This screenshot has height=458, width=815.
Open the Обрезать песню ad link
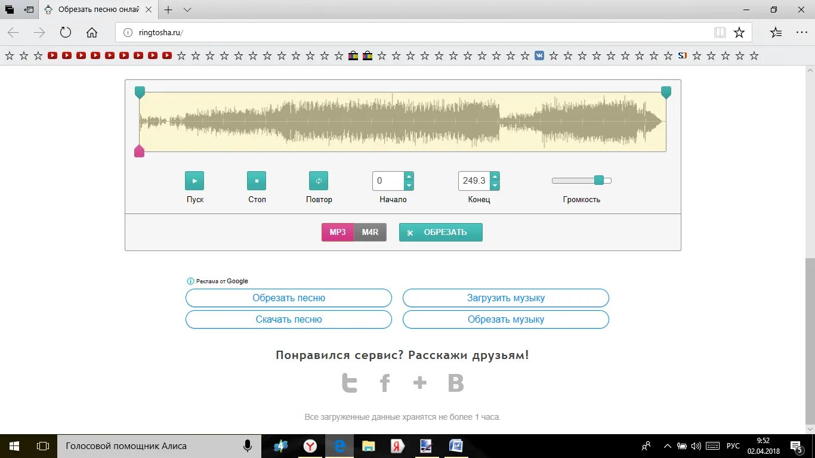[x=289, y=298]
